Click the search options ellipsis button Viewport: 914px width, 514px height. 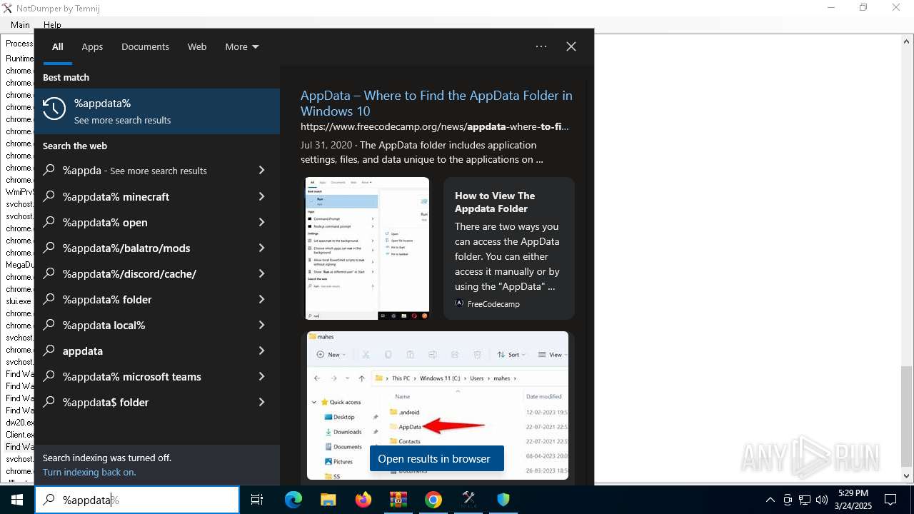click(541, 46)
